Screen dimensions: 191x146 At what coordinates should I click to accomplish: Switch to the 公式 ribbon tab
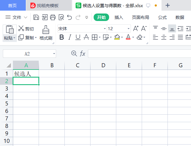click(162, 17)
